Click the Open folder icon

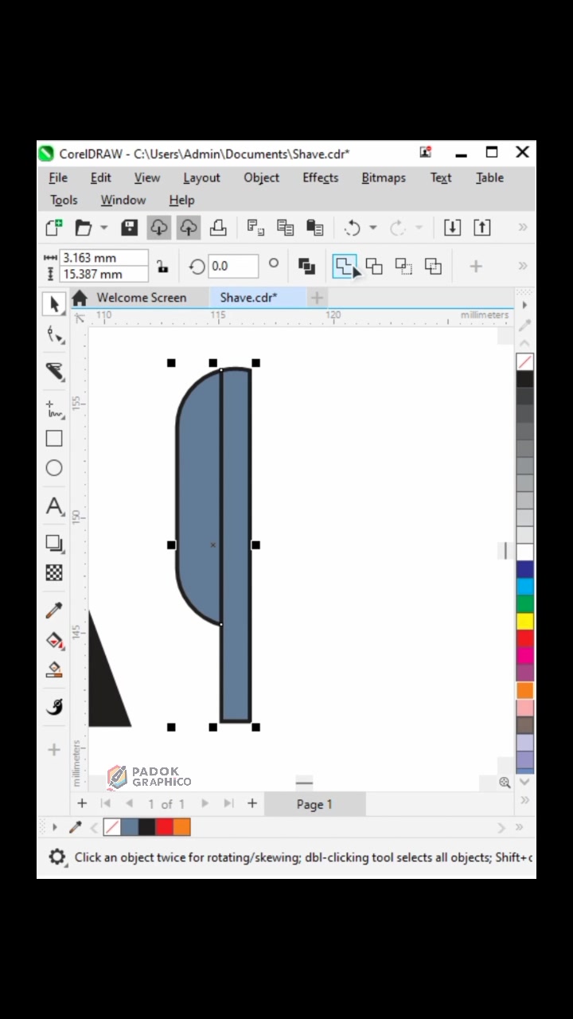83,228
